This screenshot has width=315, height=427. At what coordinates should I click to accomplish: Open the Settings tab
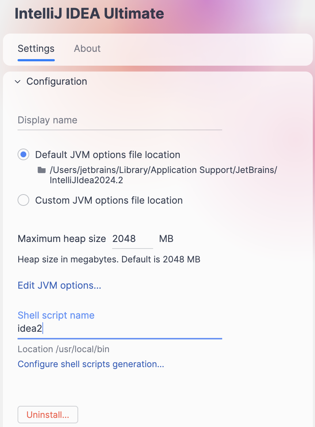(x=36, y=48)
